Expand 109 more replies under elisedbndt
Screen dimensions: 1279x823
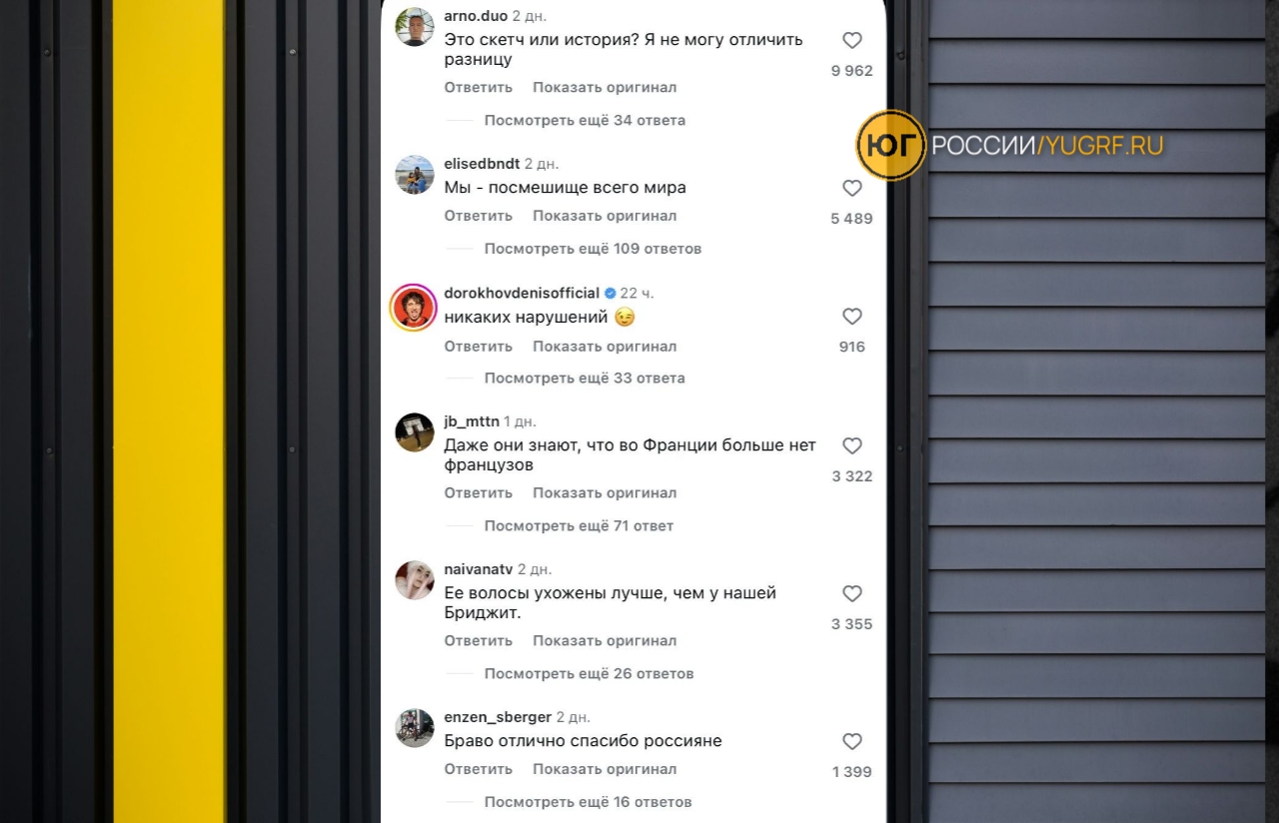pos(593,249)
